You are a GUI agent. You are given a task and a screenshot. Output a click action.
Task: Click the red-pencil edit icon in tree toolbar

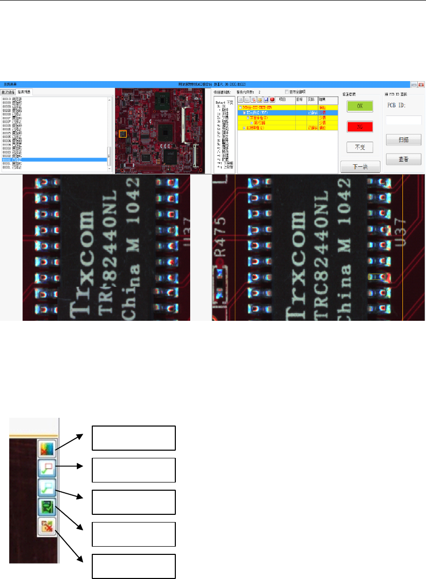point(253,100)
